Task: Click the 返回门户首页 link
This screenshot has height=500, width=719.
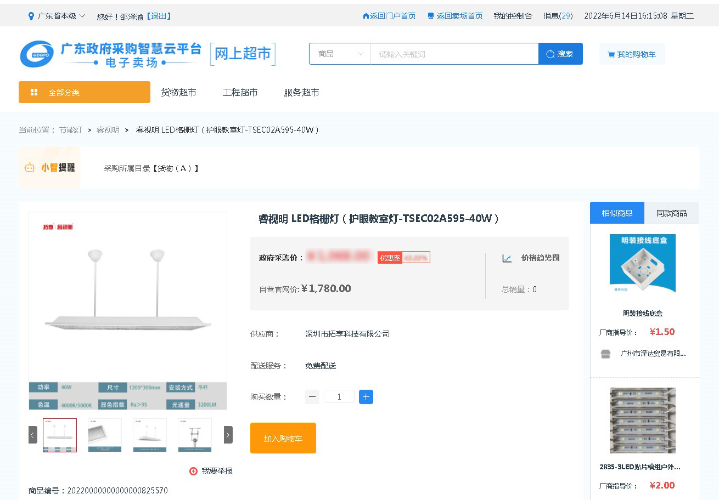Action: click(389, 16)
